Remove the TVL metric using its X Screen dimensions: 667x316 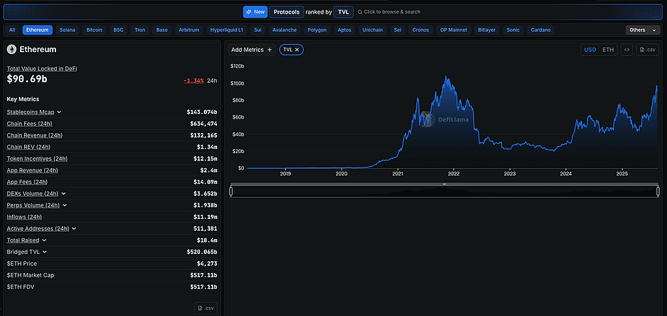(x=297, y=50)
